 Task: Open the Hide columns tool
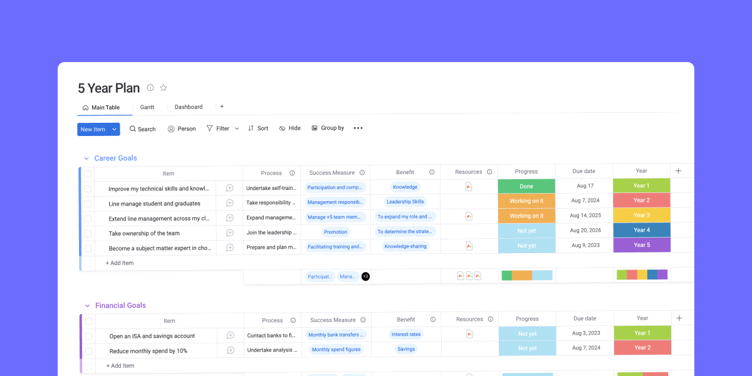290,128
